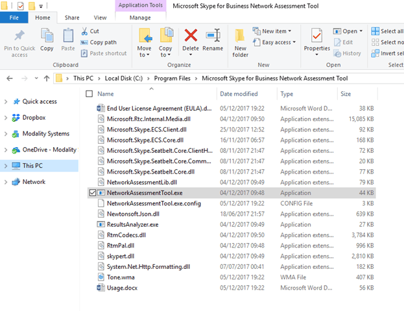Click the Network icon in navigation pane
This screenshot has width=404, height=311.
tap(16, 182)
